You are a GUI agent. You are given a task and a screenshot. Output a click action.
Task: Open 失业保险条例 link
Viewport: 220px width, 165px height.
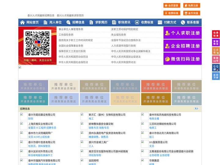(x=119, y=35)
